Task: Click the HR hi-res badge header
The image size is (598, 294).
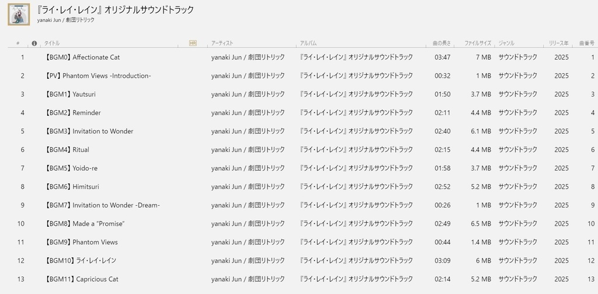Action: [x=193, y=43]
